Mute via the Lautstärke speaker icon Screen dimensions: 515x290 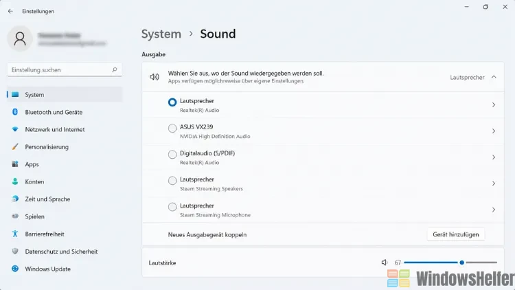385,263
